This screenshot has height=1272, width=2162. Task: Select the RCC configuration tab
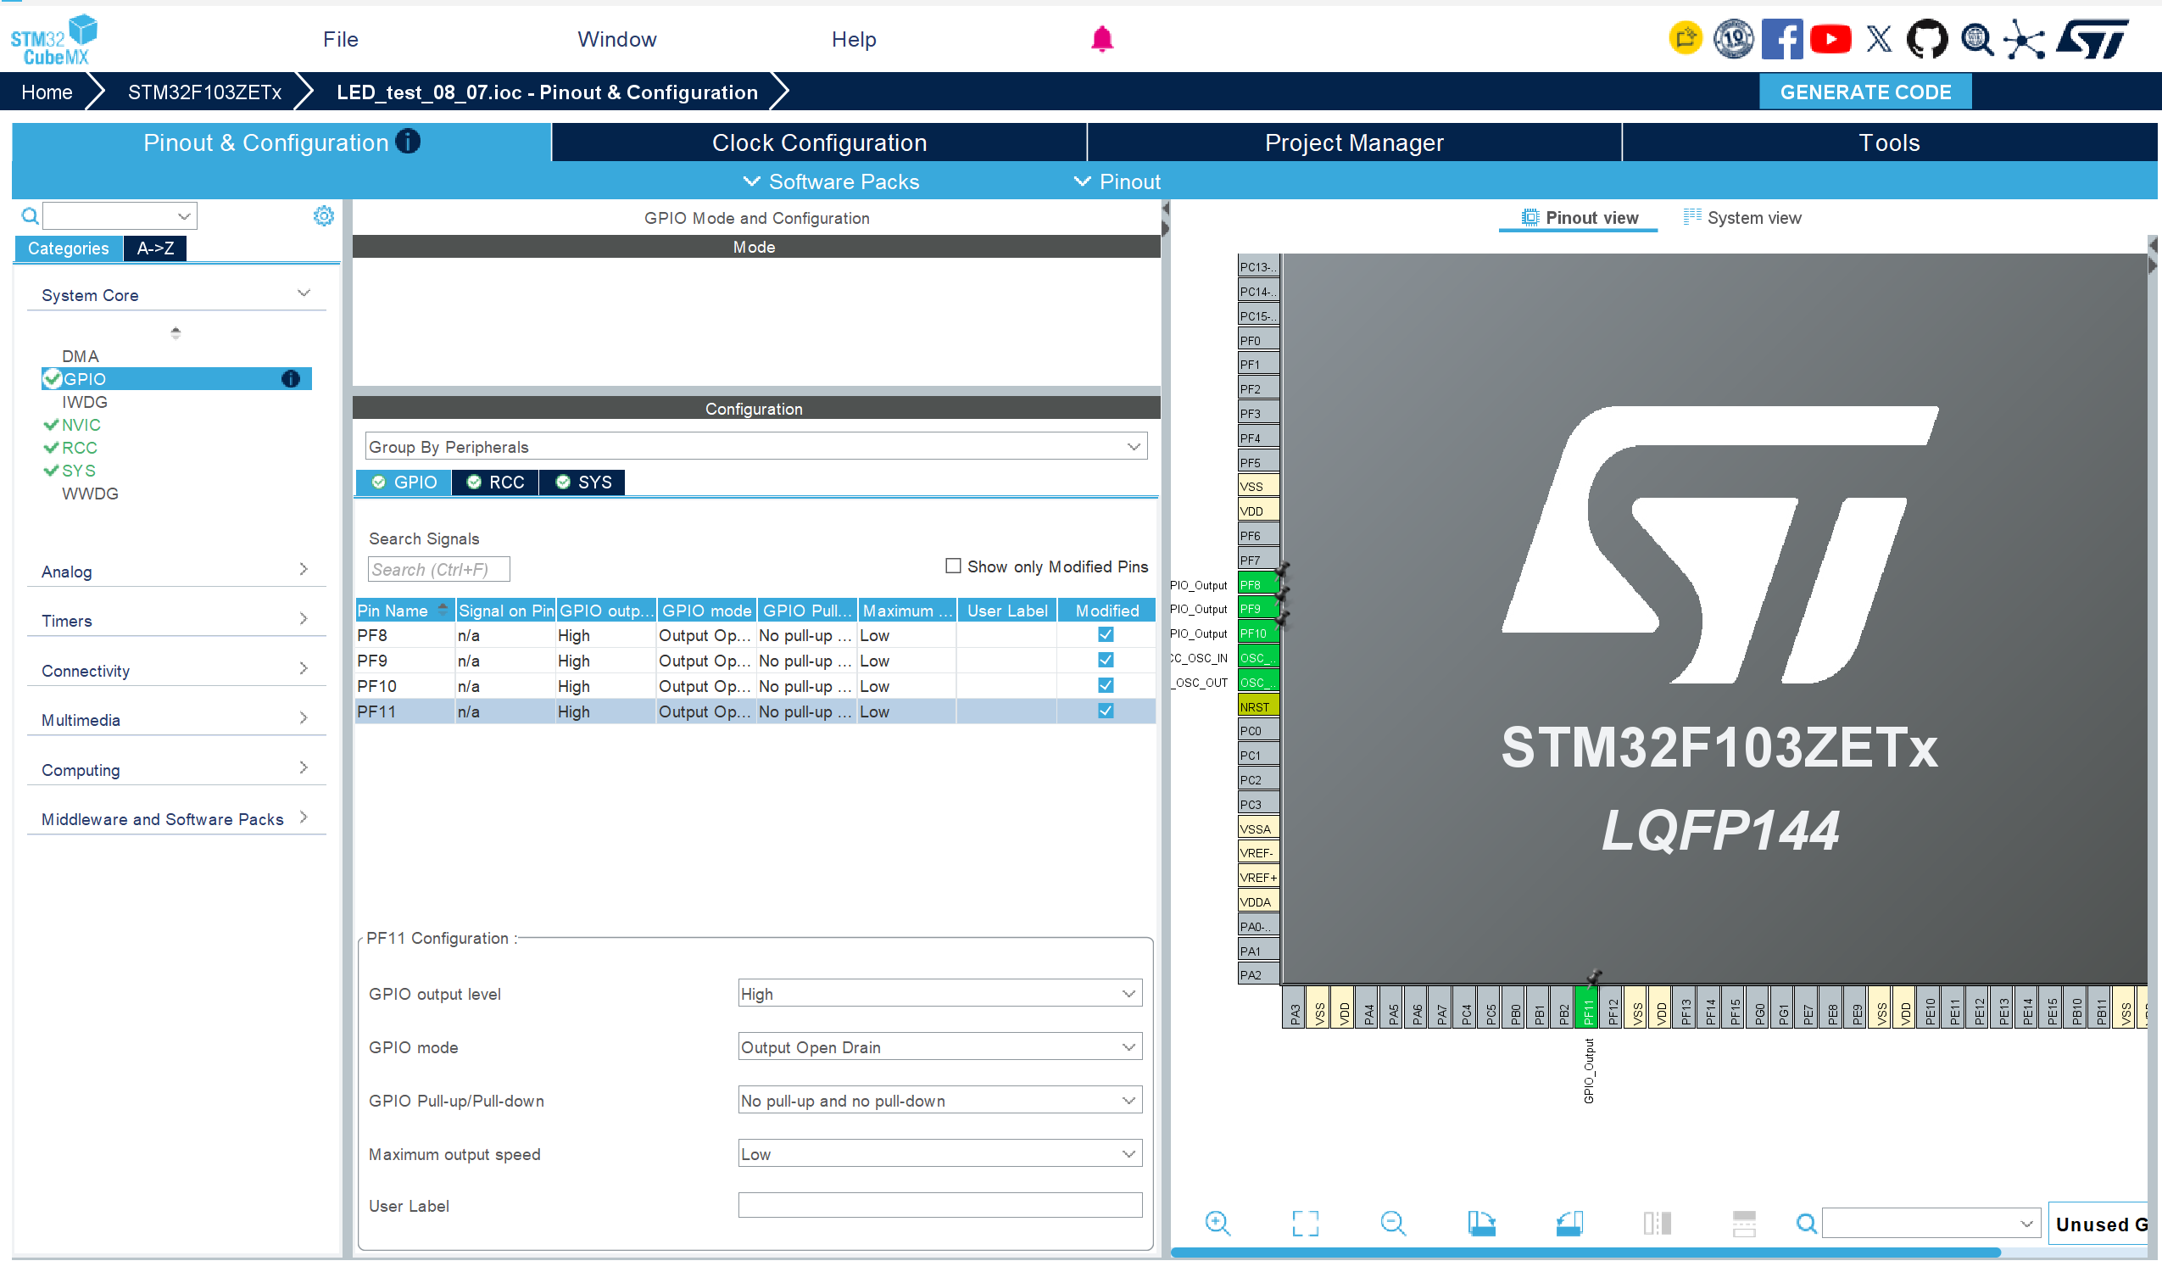(495, 482)
